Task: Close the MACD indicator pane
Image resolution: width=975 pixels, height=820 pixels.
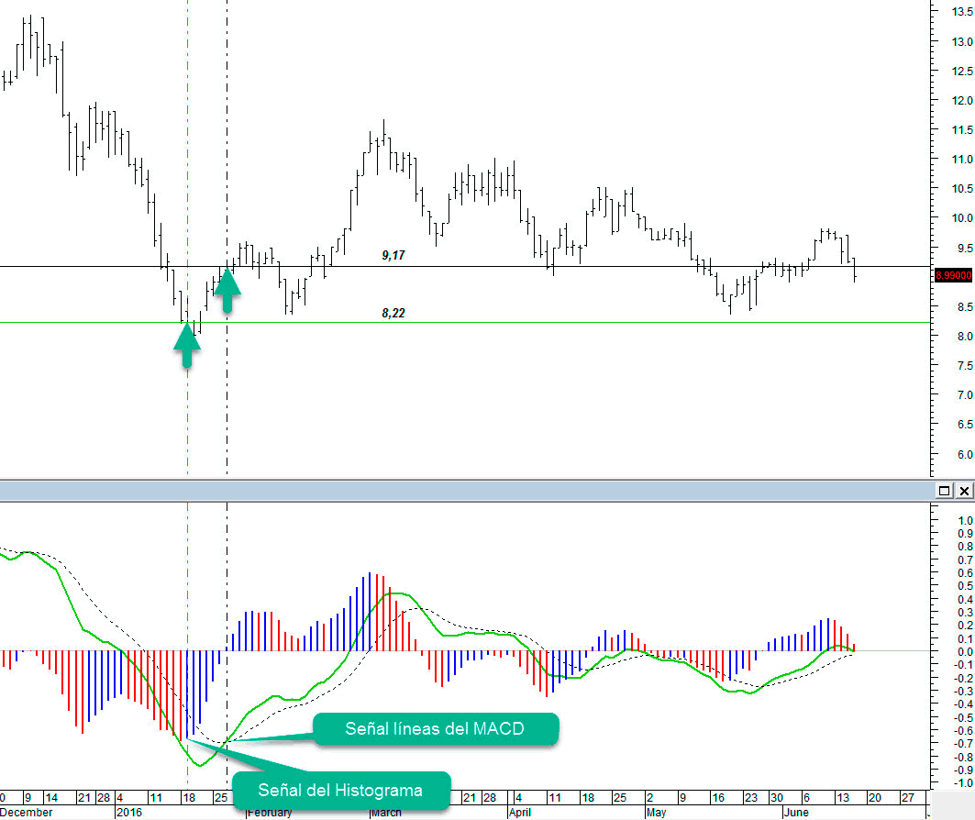Action: pos(964,491)
